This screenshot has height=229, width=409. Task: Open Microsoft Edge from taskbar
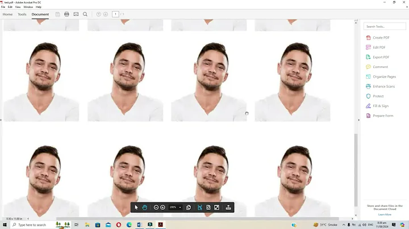click(129, 224)
